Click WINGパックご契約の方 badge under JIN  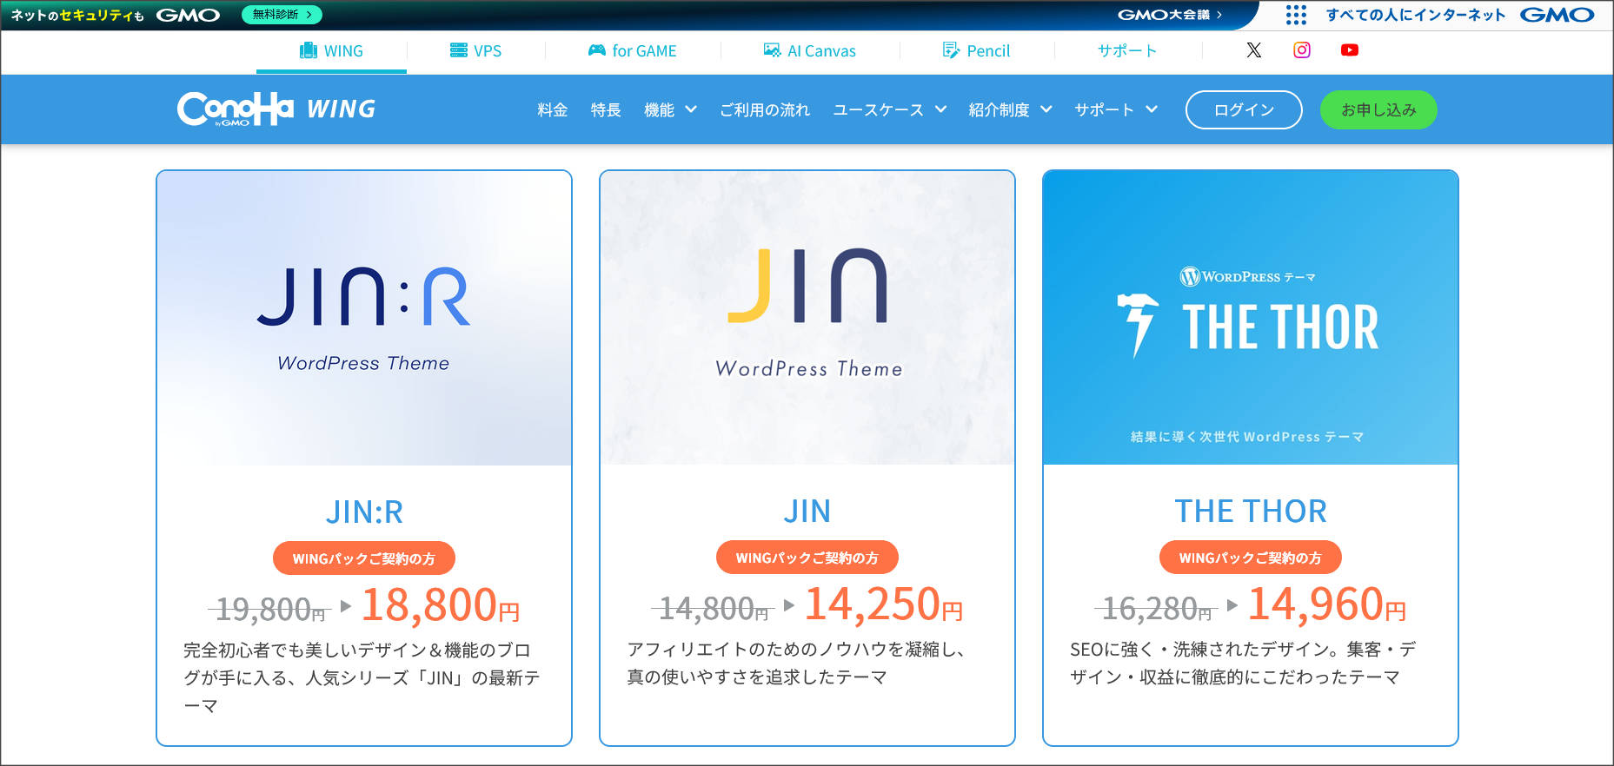[807, 558]
